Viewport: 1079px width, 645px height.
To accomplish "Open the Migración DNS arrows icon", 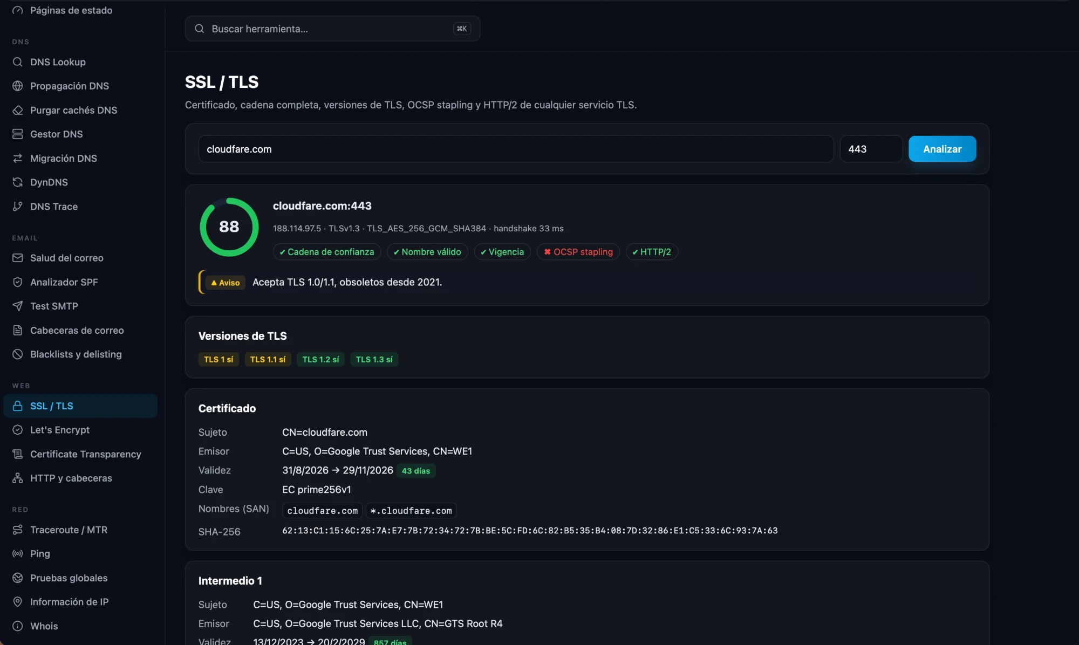I will (18, 158).
